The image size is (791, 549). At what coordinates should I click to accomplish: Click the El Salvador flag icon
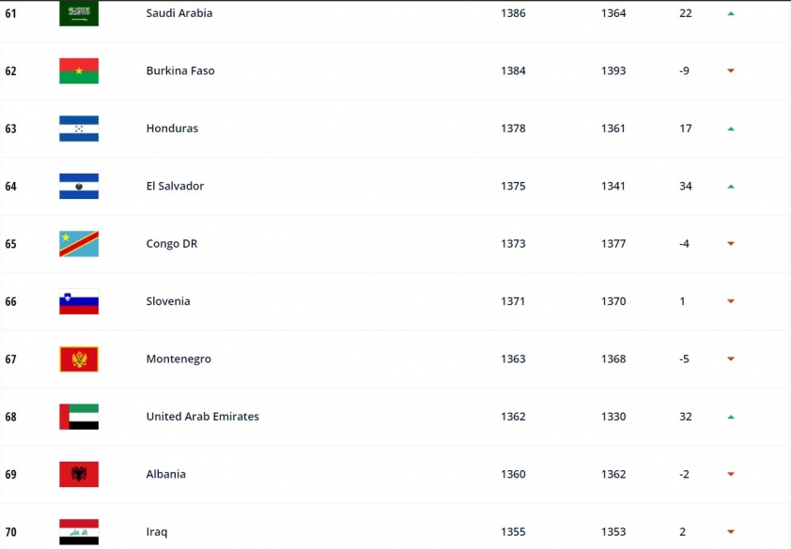point(79,186)
